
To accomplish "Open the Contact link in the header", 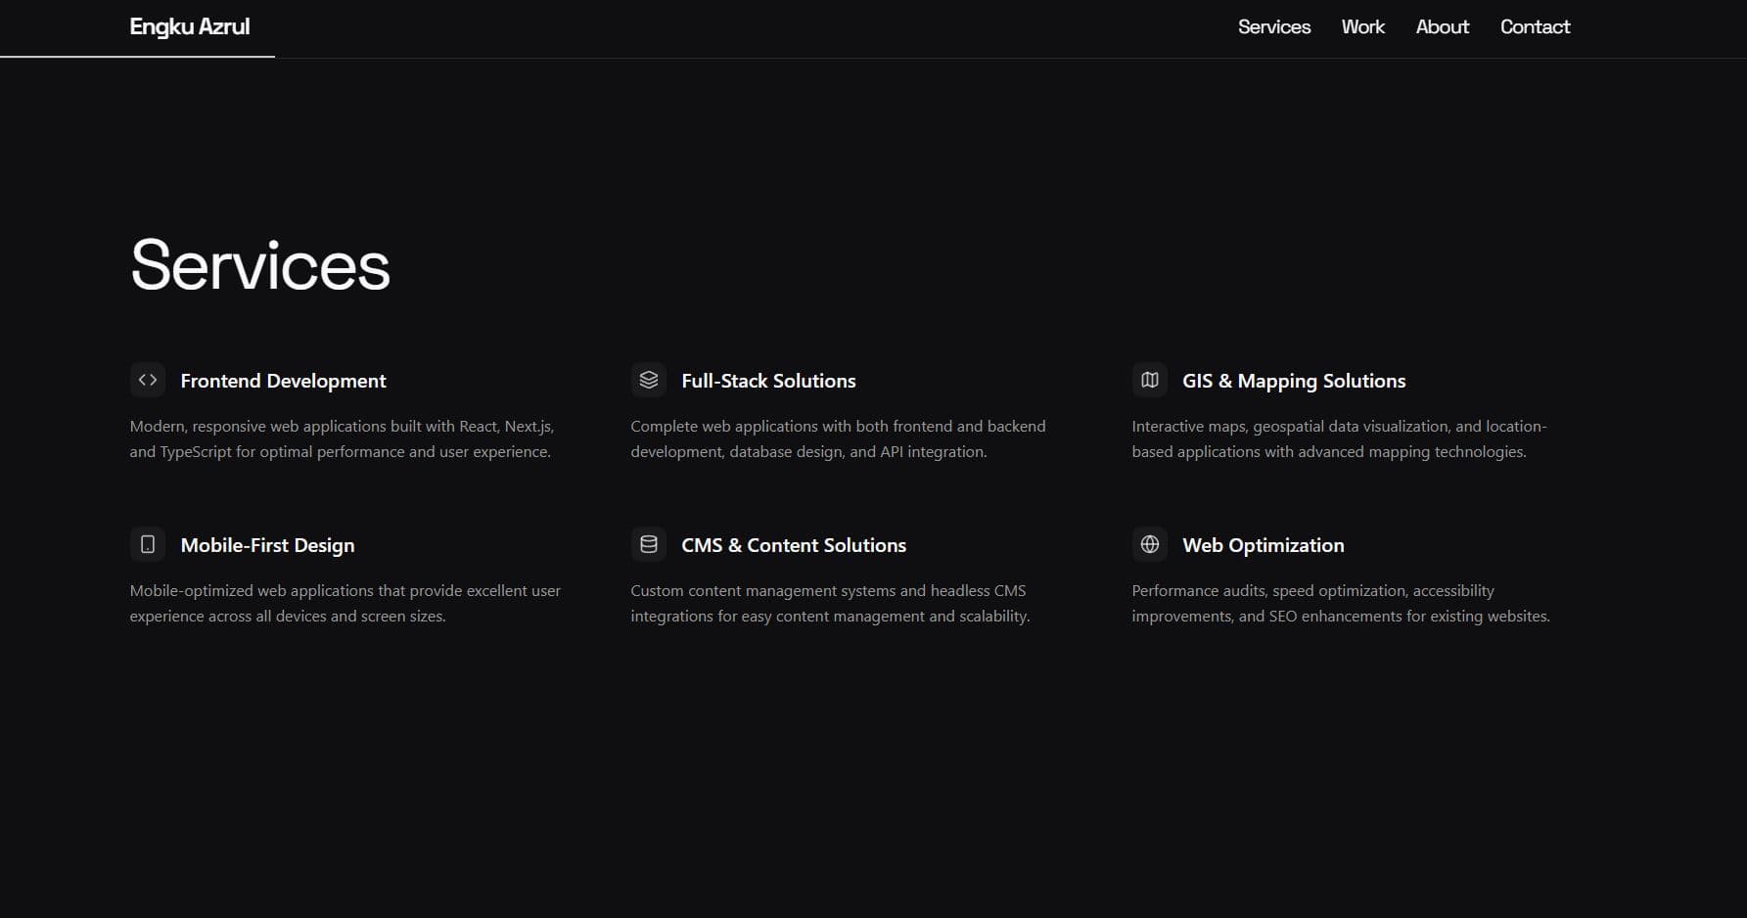I will (1534, 27).
